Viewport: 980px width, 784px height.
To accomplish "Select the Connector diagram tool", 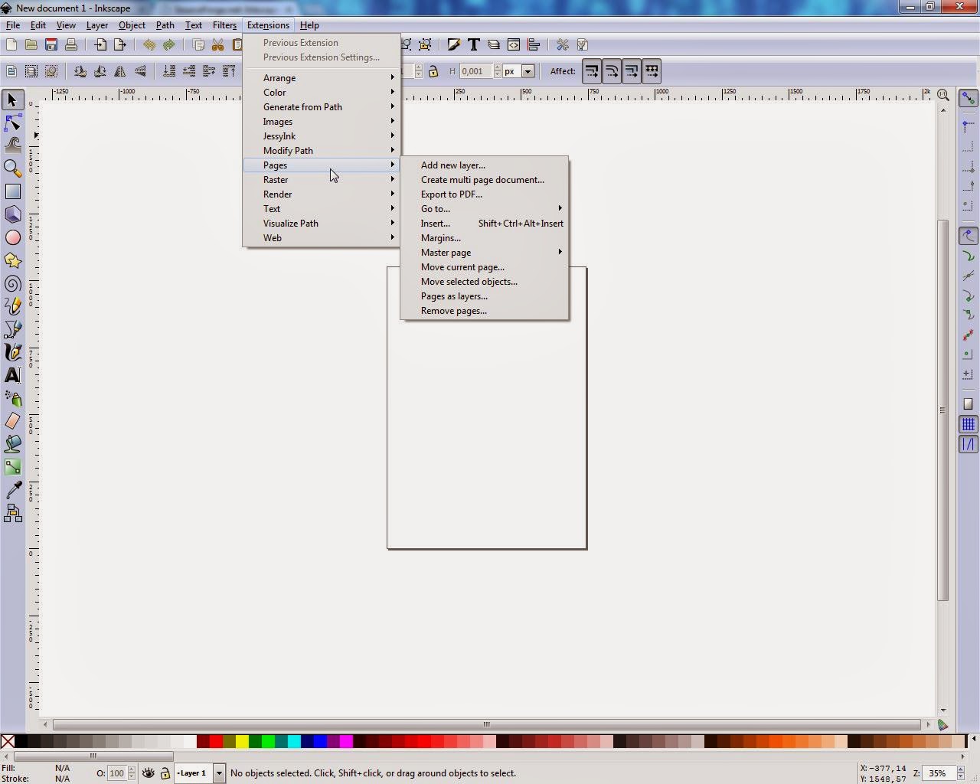I will [x=13, y=513].
